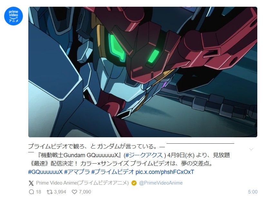Like the tweet with the heart icon

(74, 192)
